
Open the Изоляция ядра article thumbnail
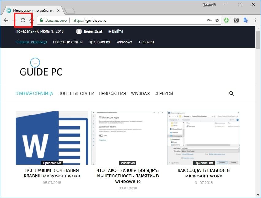tap(128, 138)
